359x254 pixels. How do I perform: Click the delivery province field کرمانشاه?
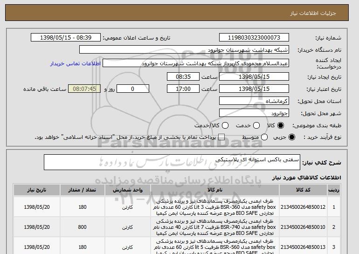pyautogui.click(x=254, y=101)
